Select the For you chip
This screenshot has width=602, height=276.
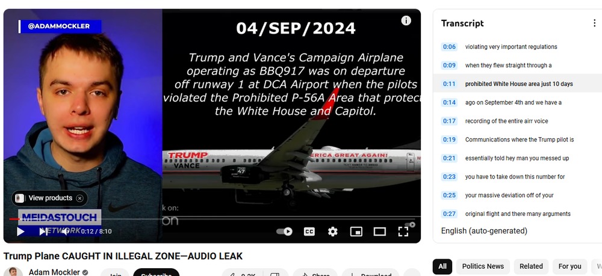tap(569, 266)
